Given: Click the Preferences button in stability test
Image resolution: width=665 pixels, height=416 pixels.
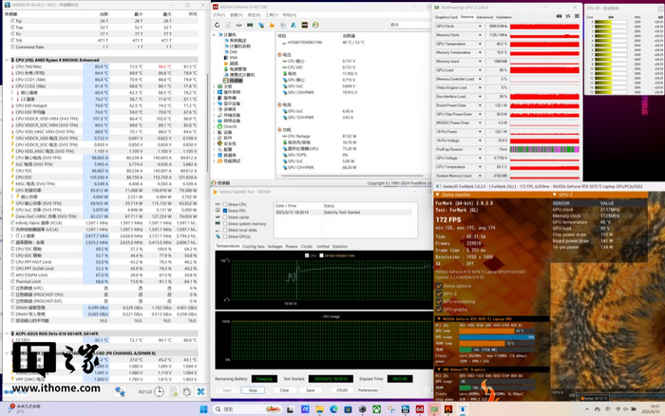Looking at the screenshot, I should (368, 389).
